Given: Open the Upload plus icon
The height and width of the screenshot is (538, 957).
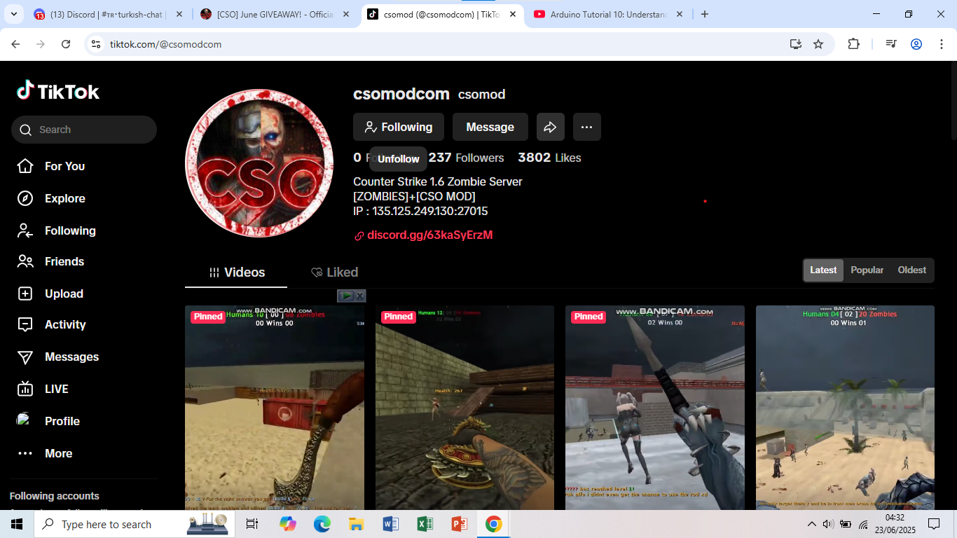Looking at the screenshot, I should 25,294.
